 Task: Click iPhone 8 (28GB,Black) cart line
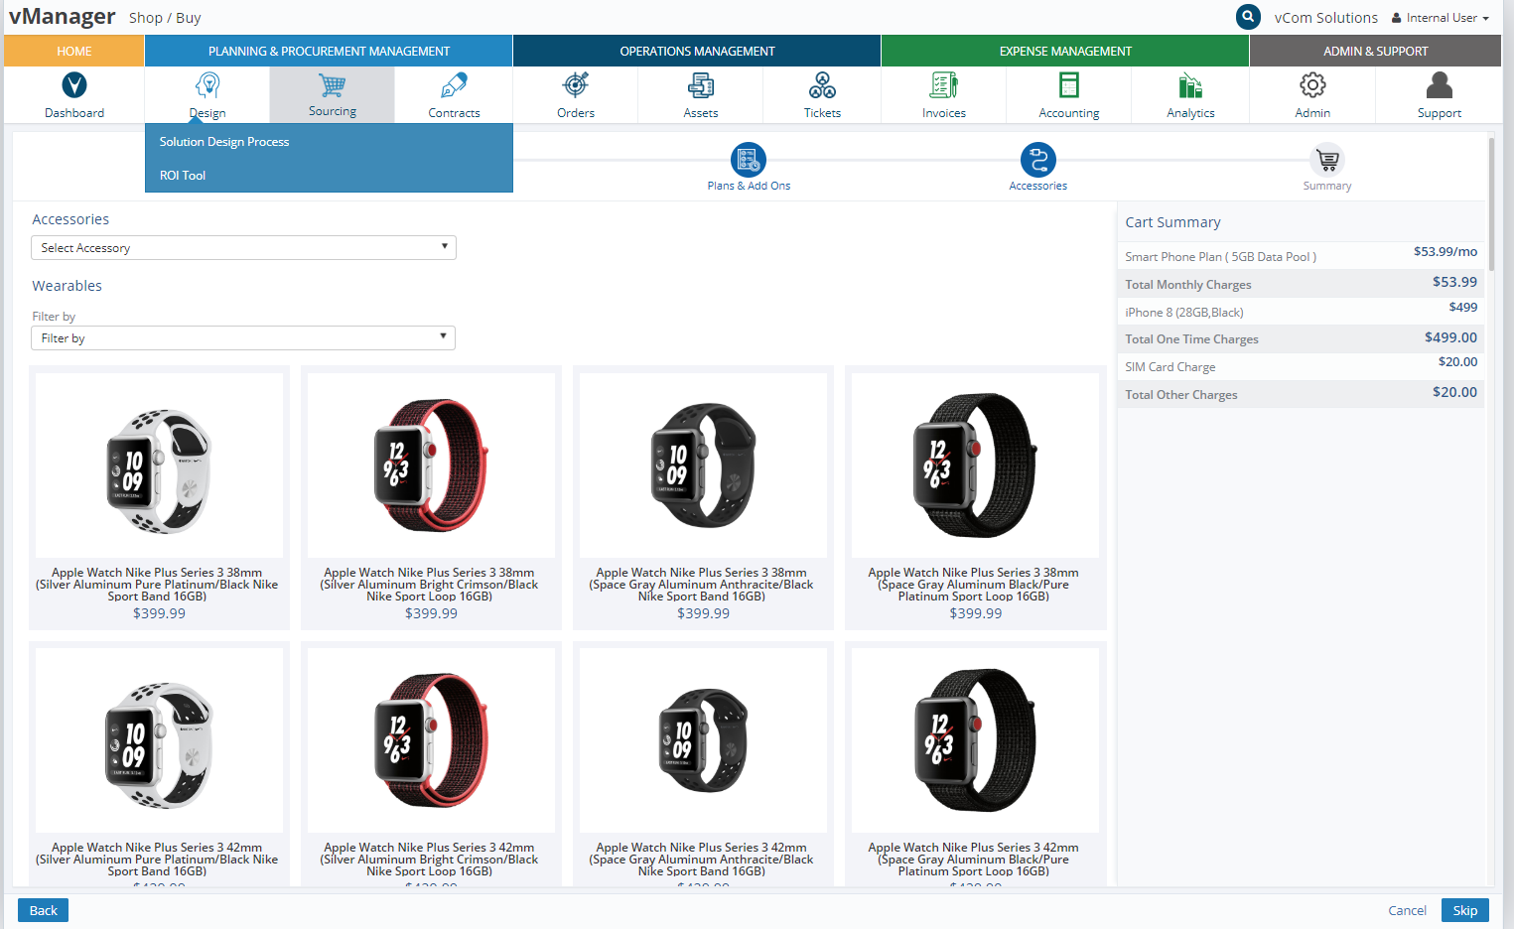[1301, 312]
